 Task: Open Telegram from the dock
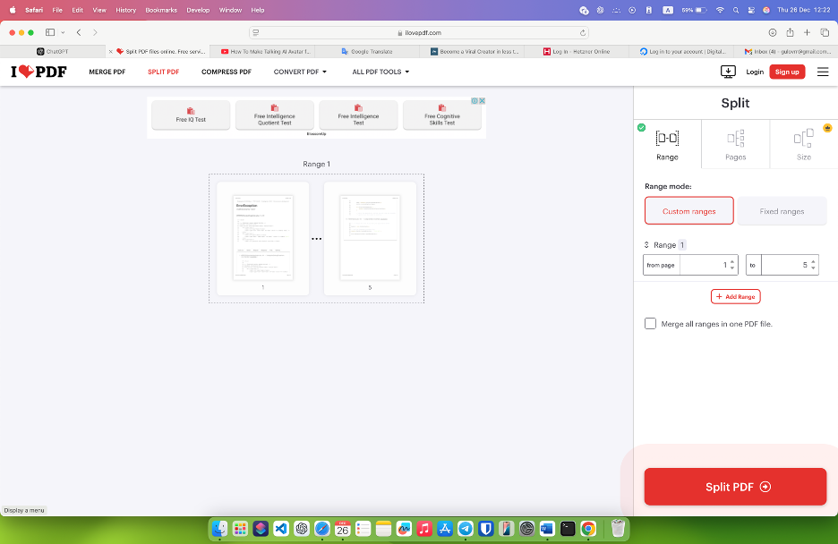coord(466,529)
